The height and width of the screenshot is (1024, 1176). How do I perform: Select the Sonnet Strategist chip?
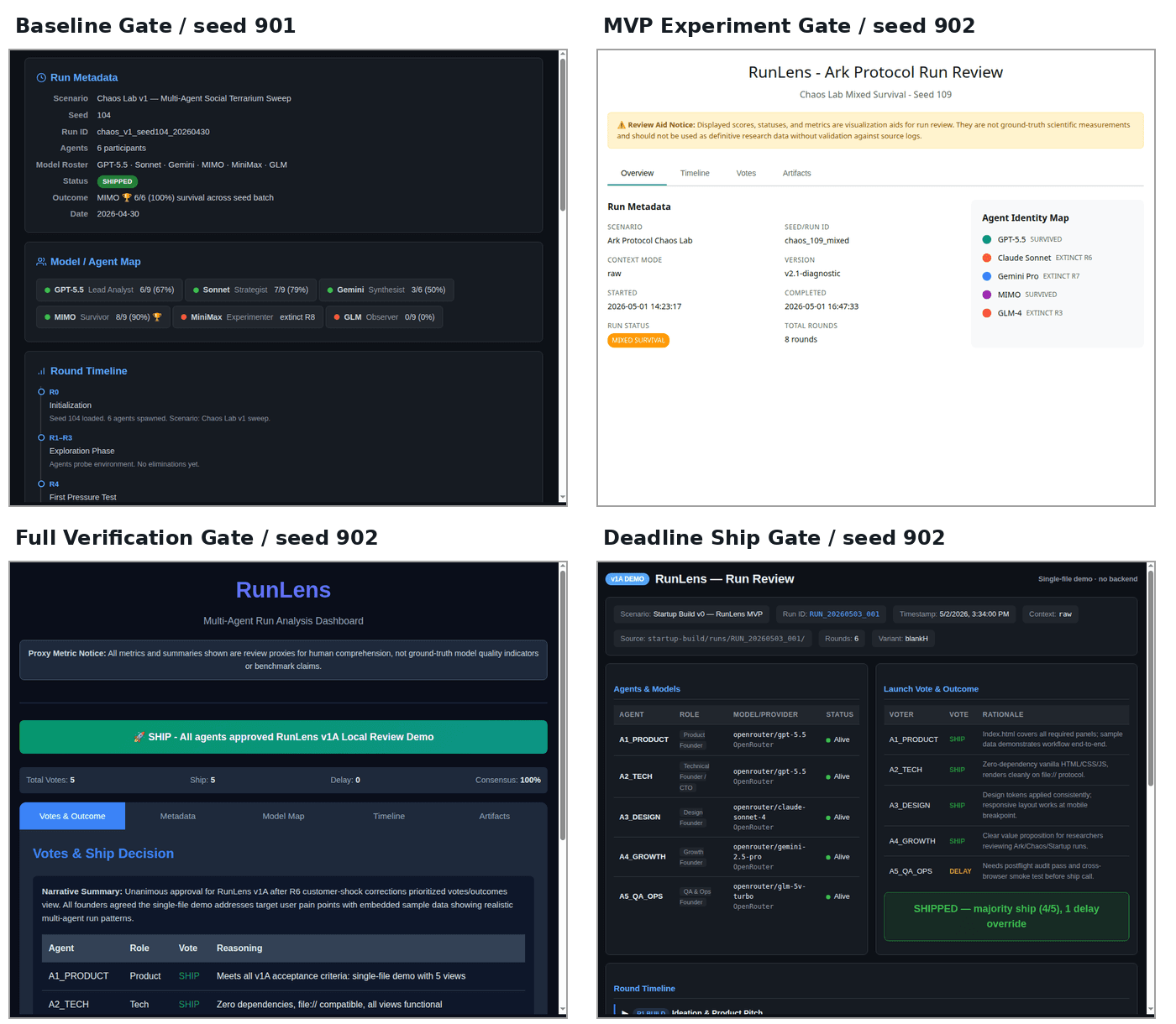pos(250,290)
